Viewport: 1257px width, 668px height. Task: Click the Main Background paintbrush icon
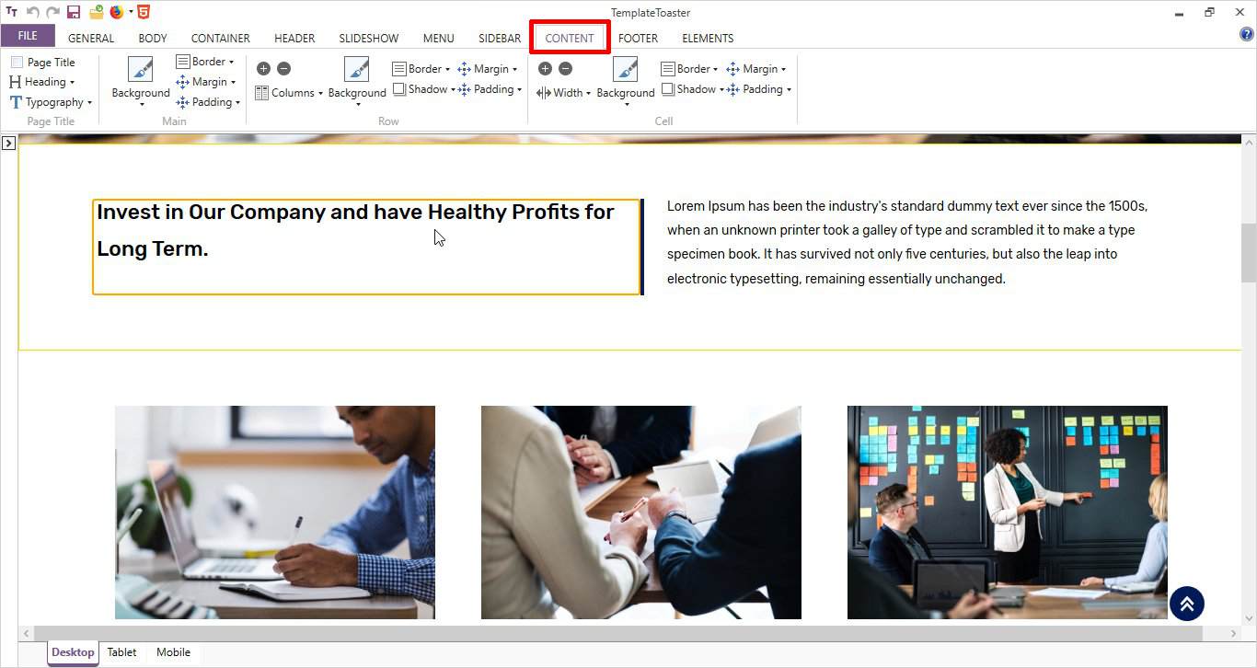click(141, 70)
